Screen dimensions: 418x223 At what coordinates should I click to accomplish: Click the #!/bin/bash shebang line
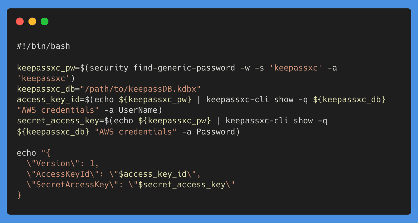click(43, 46)
